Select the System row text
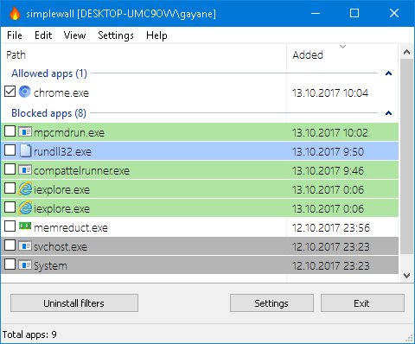This screenshot has width=415, height=344. coord(50,265)
